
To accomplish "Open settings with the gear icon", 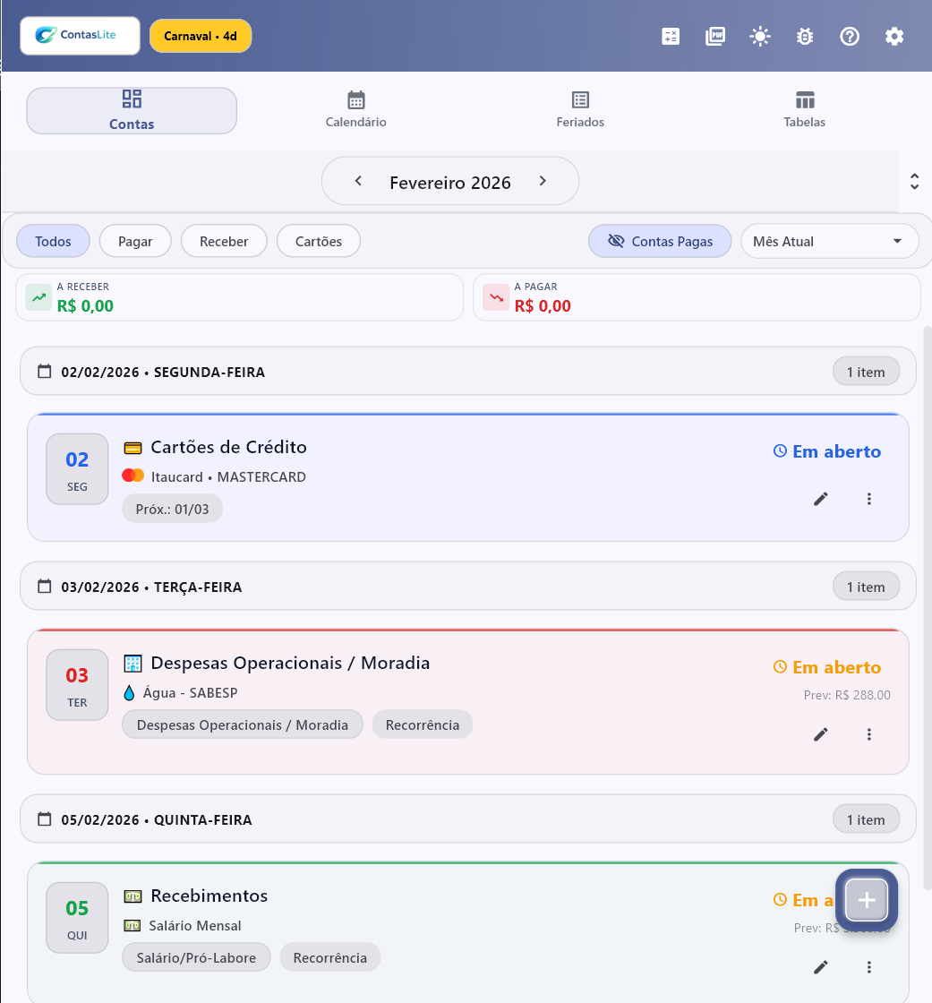I will 894,36.
